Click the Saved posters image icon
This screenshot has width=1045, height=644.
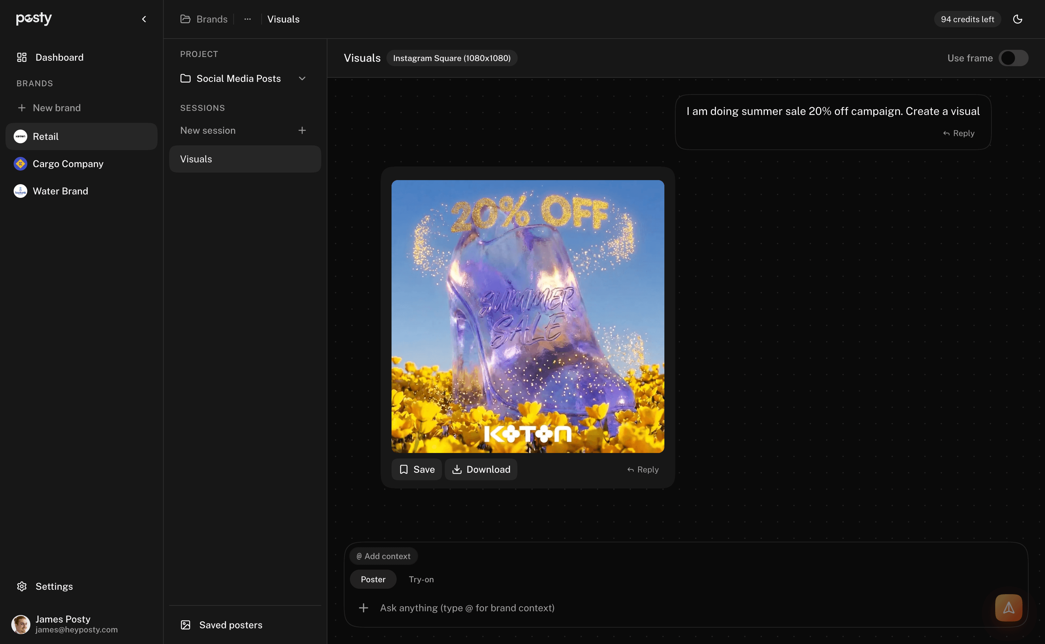click(x=186, y=625)
